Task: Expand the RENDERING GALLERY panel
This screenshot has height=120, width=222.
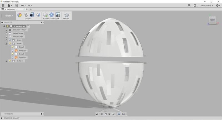Action: pos(2,118)
